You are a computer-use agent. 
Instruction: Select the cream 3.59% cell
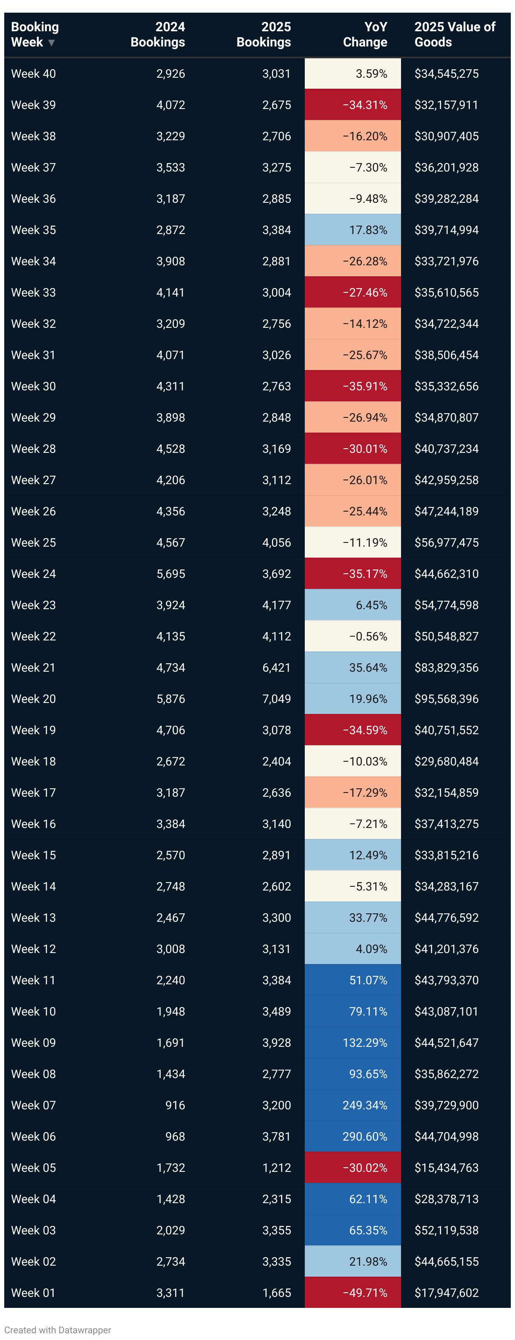click(x=371, y=74)
